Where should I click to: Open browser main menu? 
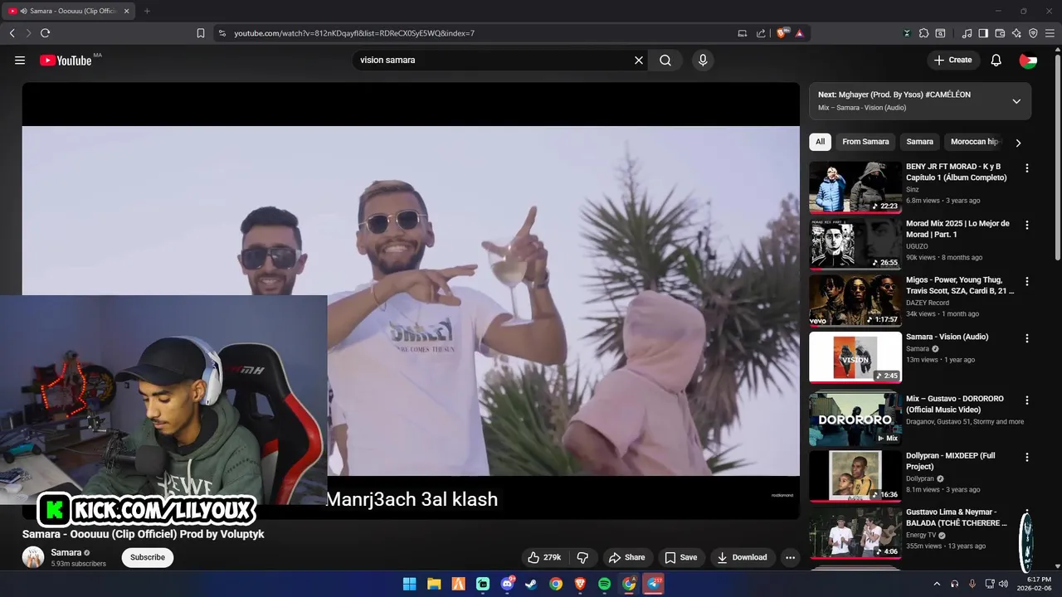point(1050,33)
